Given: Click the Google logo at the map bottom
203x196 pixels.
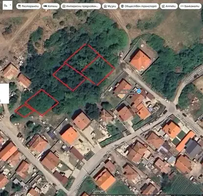Looking at the screenshot, I should [98, 191].
